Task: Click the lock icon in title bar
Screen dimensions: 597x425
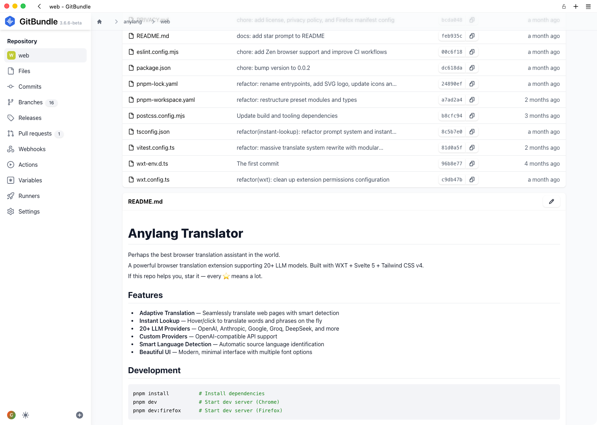Action: pos(564,6)
